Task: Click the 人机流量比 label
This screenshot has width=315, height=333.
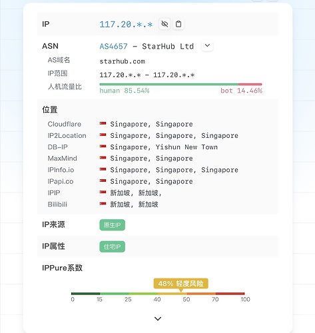Action: pyautogui.click(x=65, y=87)
